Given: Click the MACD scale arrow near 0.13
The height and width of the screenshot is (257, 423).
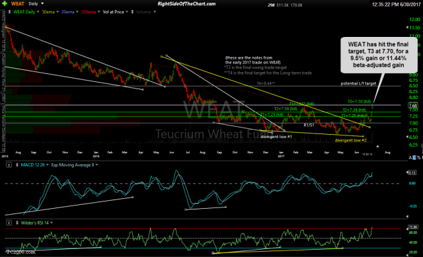Looking at the screenshot, I should pyautogui.click(x=407, y=172).
